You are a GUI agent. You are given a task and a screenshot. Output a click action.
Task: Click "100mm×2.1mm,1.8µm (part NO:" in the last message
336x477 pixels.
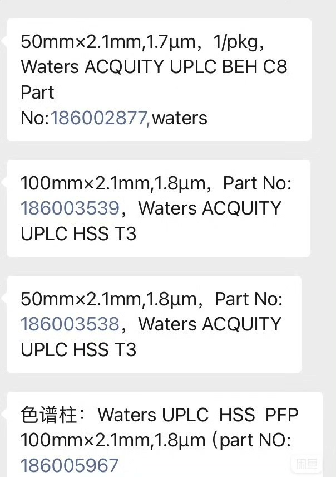click(x=156, y=440)
